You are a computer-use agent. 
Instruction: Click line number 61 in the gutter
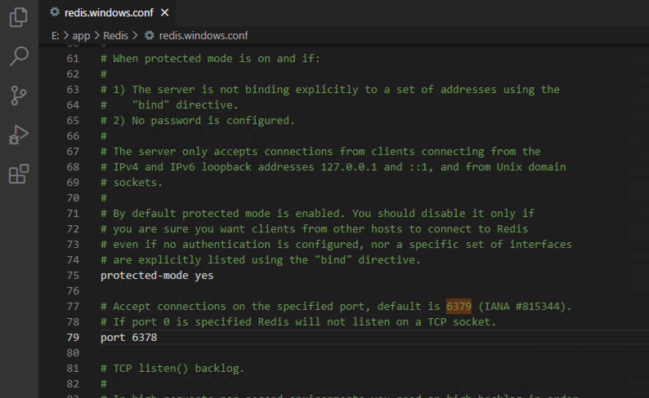tap(73, 59)
